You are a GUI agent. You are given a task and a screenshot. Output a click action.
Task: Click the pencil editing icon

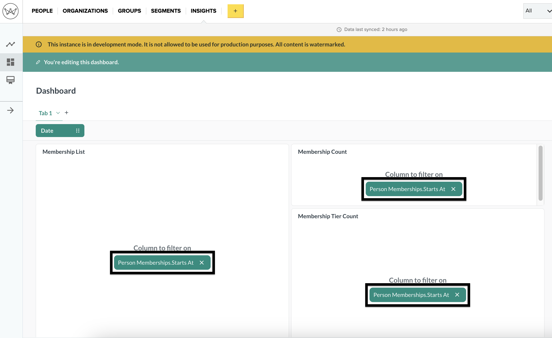pos(38,62)
